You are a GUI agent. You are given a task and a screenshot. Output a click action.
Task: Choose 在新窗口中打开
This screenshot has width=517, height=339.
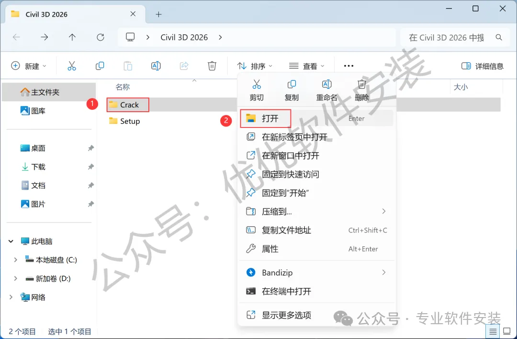[x=316, y=155]
